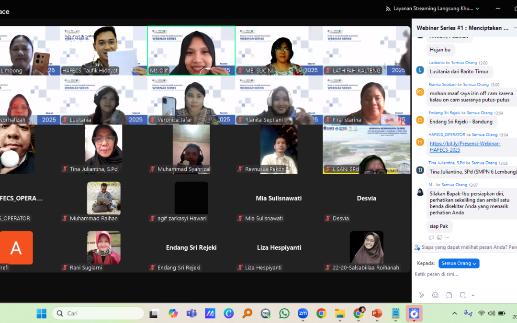Click Lusitania's L chat avatar

[420, 70]
